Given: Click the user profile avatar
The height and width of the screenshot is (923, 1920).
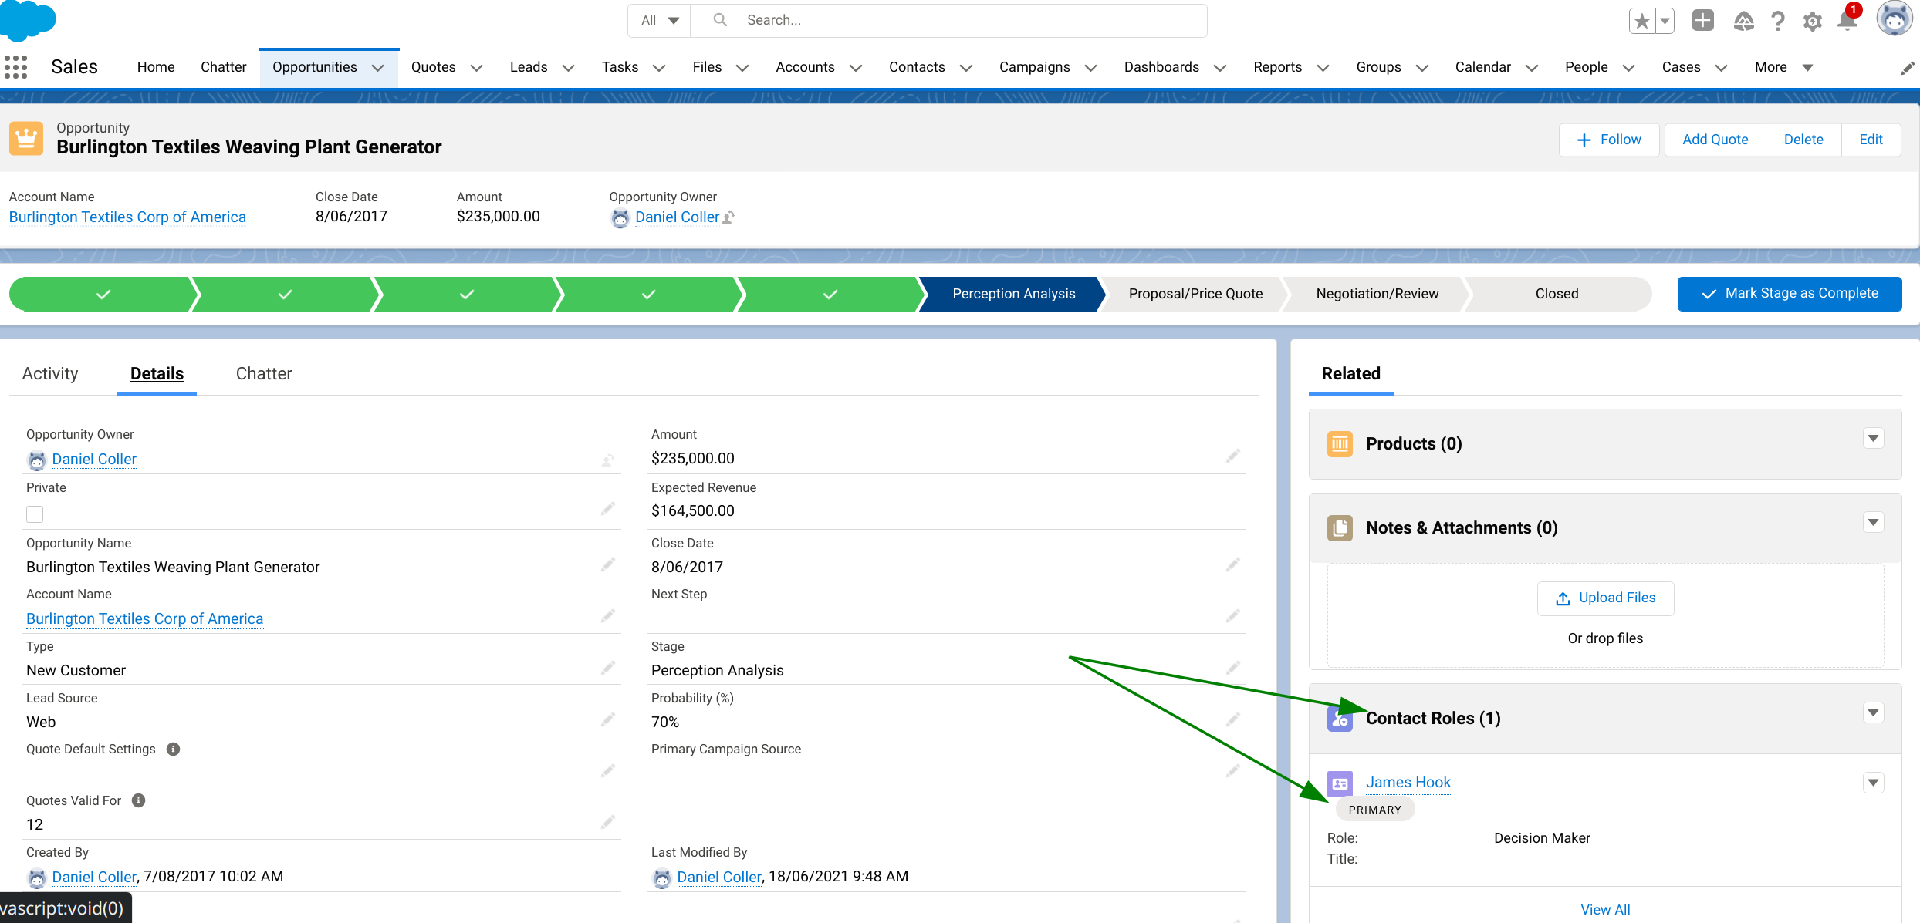Looking at the screenshot, I should (x=1895, y=19).
